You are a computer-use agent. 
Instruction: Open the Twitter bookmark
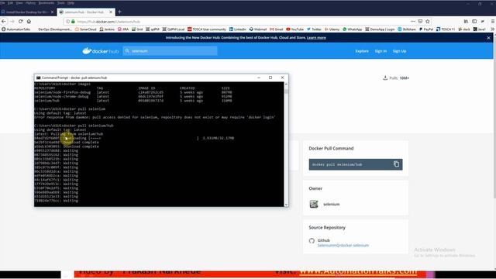coord(314,29)
